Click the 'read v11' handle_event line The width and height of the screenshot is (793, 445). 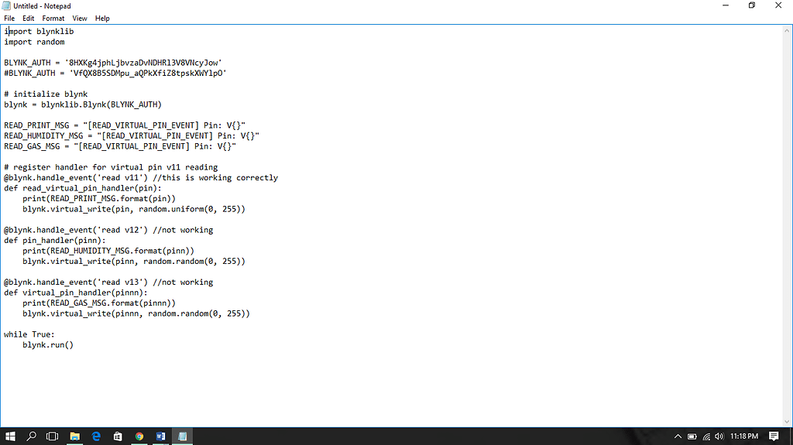(141, 178)
